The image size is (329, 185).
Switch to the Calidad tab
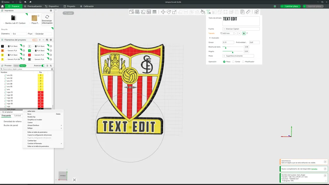pyautogui.click(x=17, y=116)
